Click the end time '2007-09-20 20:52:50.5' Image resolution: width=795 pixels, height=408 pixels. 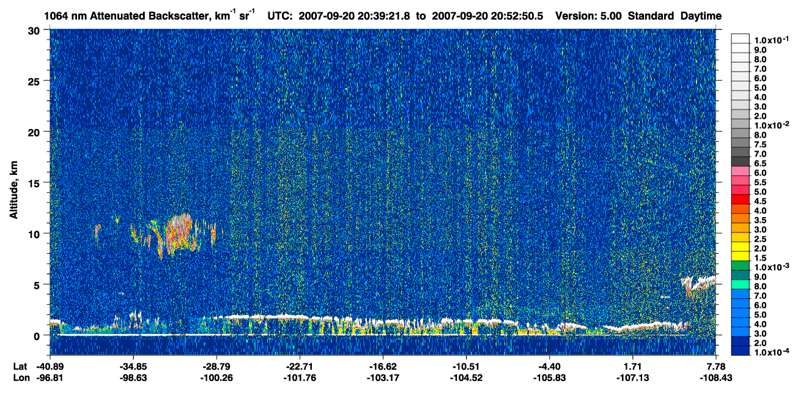point(488,16)
